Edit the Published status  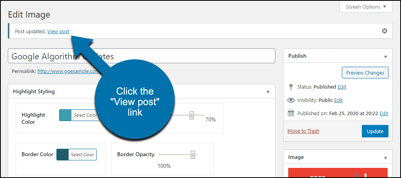pyautogui.click(x=341, y=87)
